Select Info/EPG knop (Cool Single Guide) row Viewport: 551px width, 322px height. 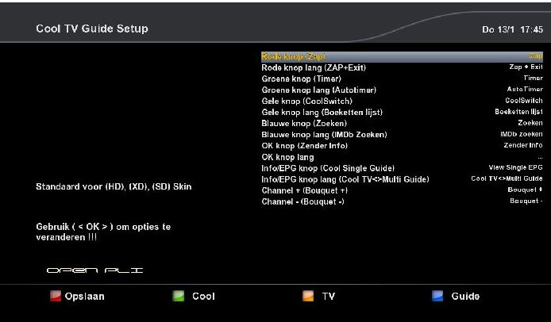click(402, 168)
